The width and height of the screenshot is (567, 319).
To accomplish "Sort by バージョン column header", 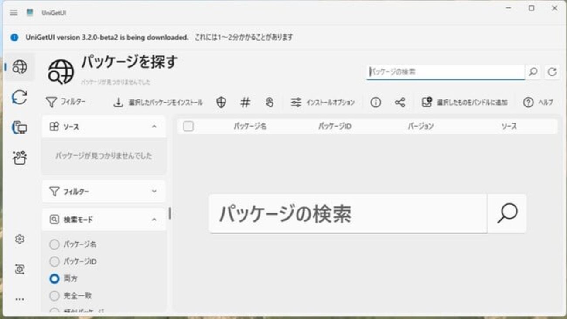I will (421, 127).
